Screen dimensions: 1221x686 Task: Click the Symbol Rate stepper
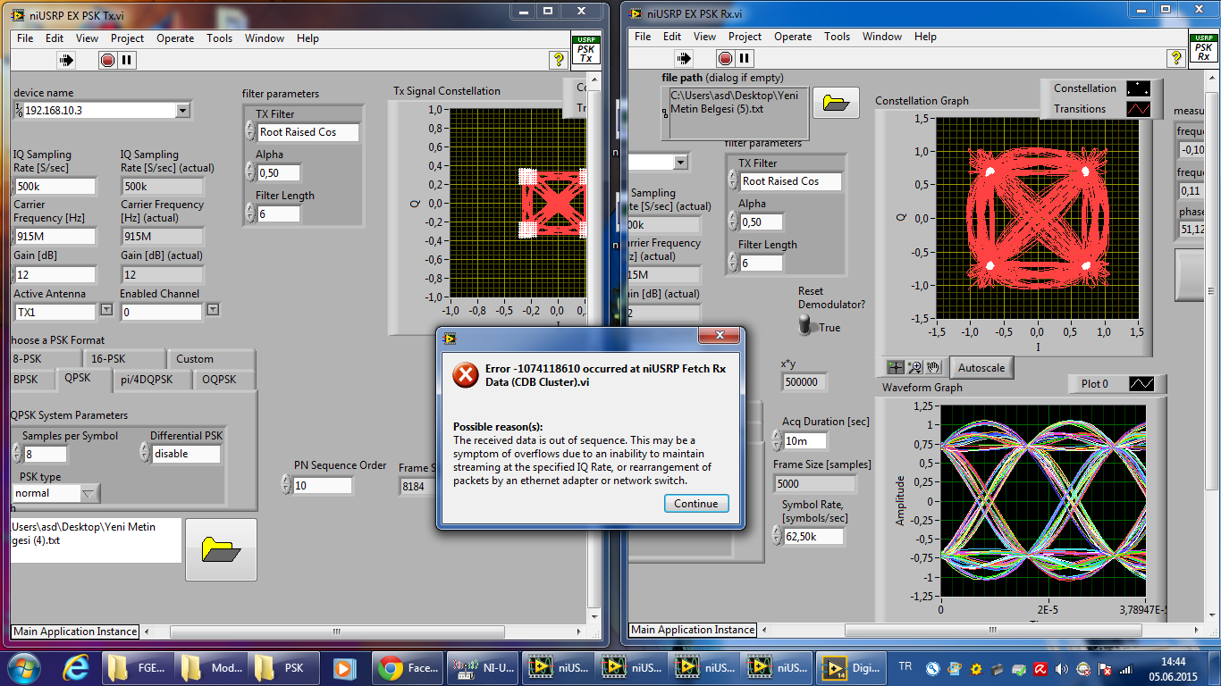coord(777,536)
